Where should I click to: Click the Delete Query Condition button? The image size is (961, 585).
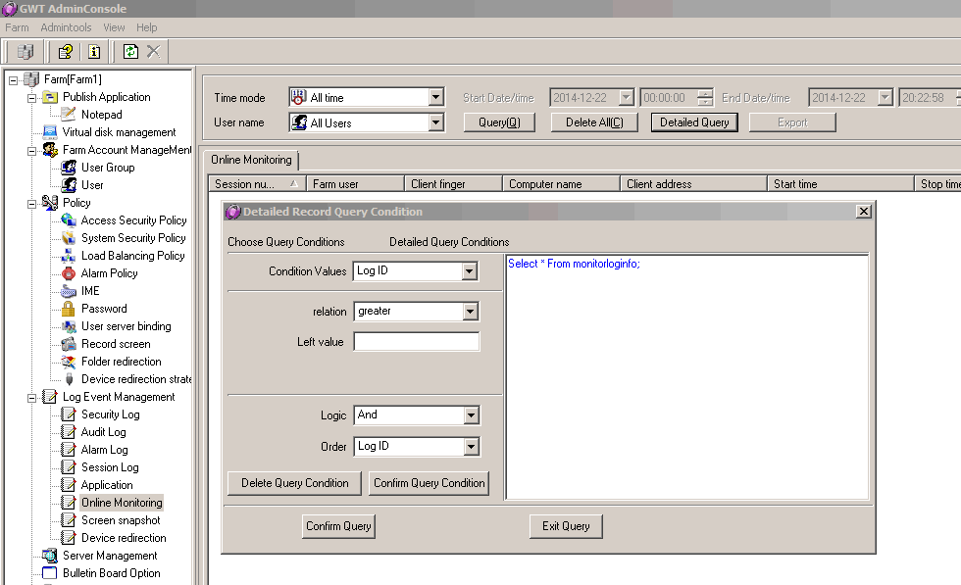[x=295, y=483]
